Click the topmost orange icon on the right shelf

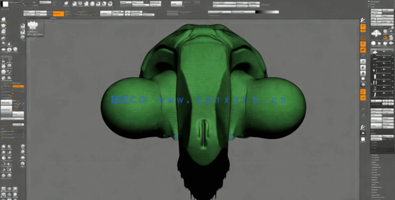point(363,26)
